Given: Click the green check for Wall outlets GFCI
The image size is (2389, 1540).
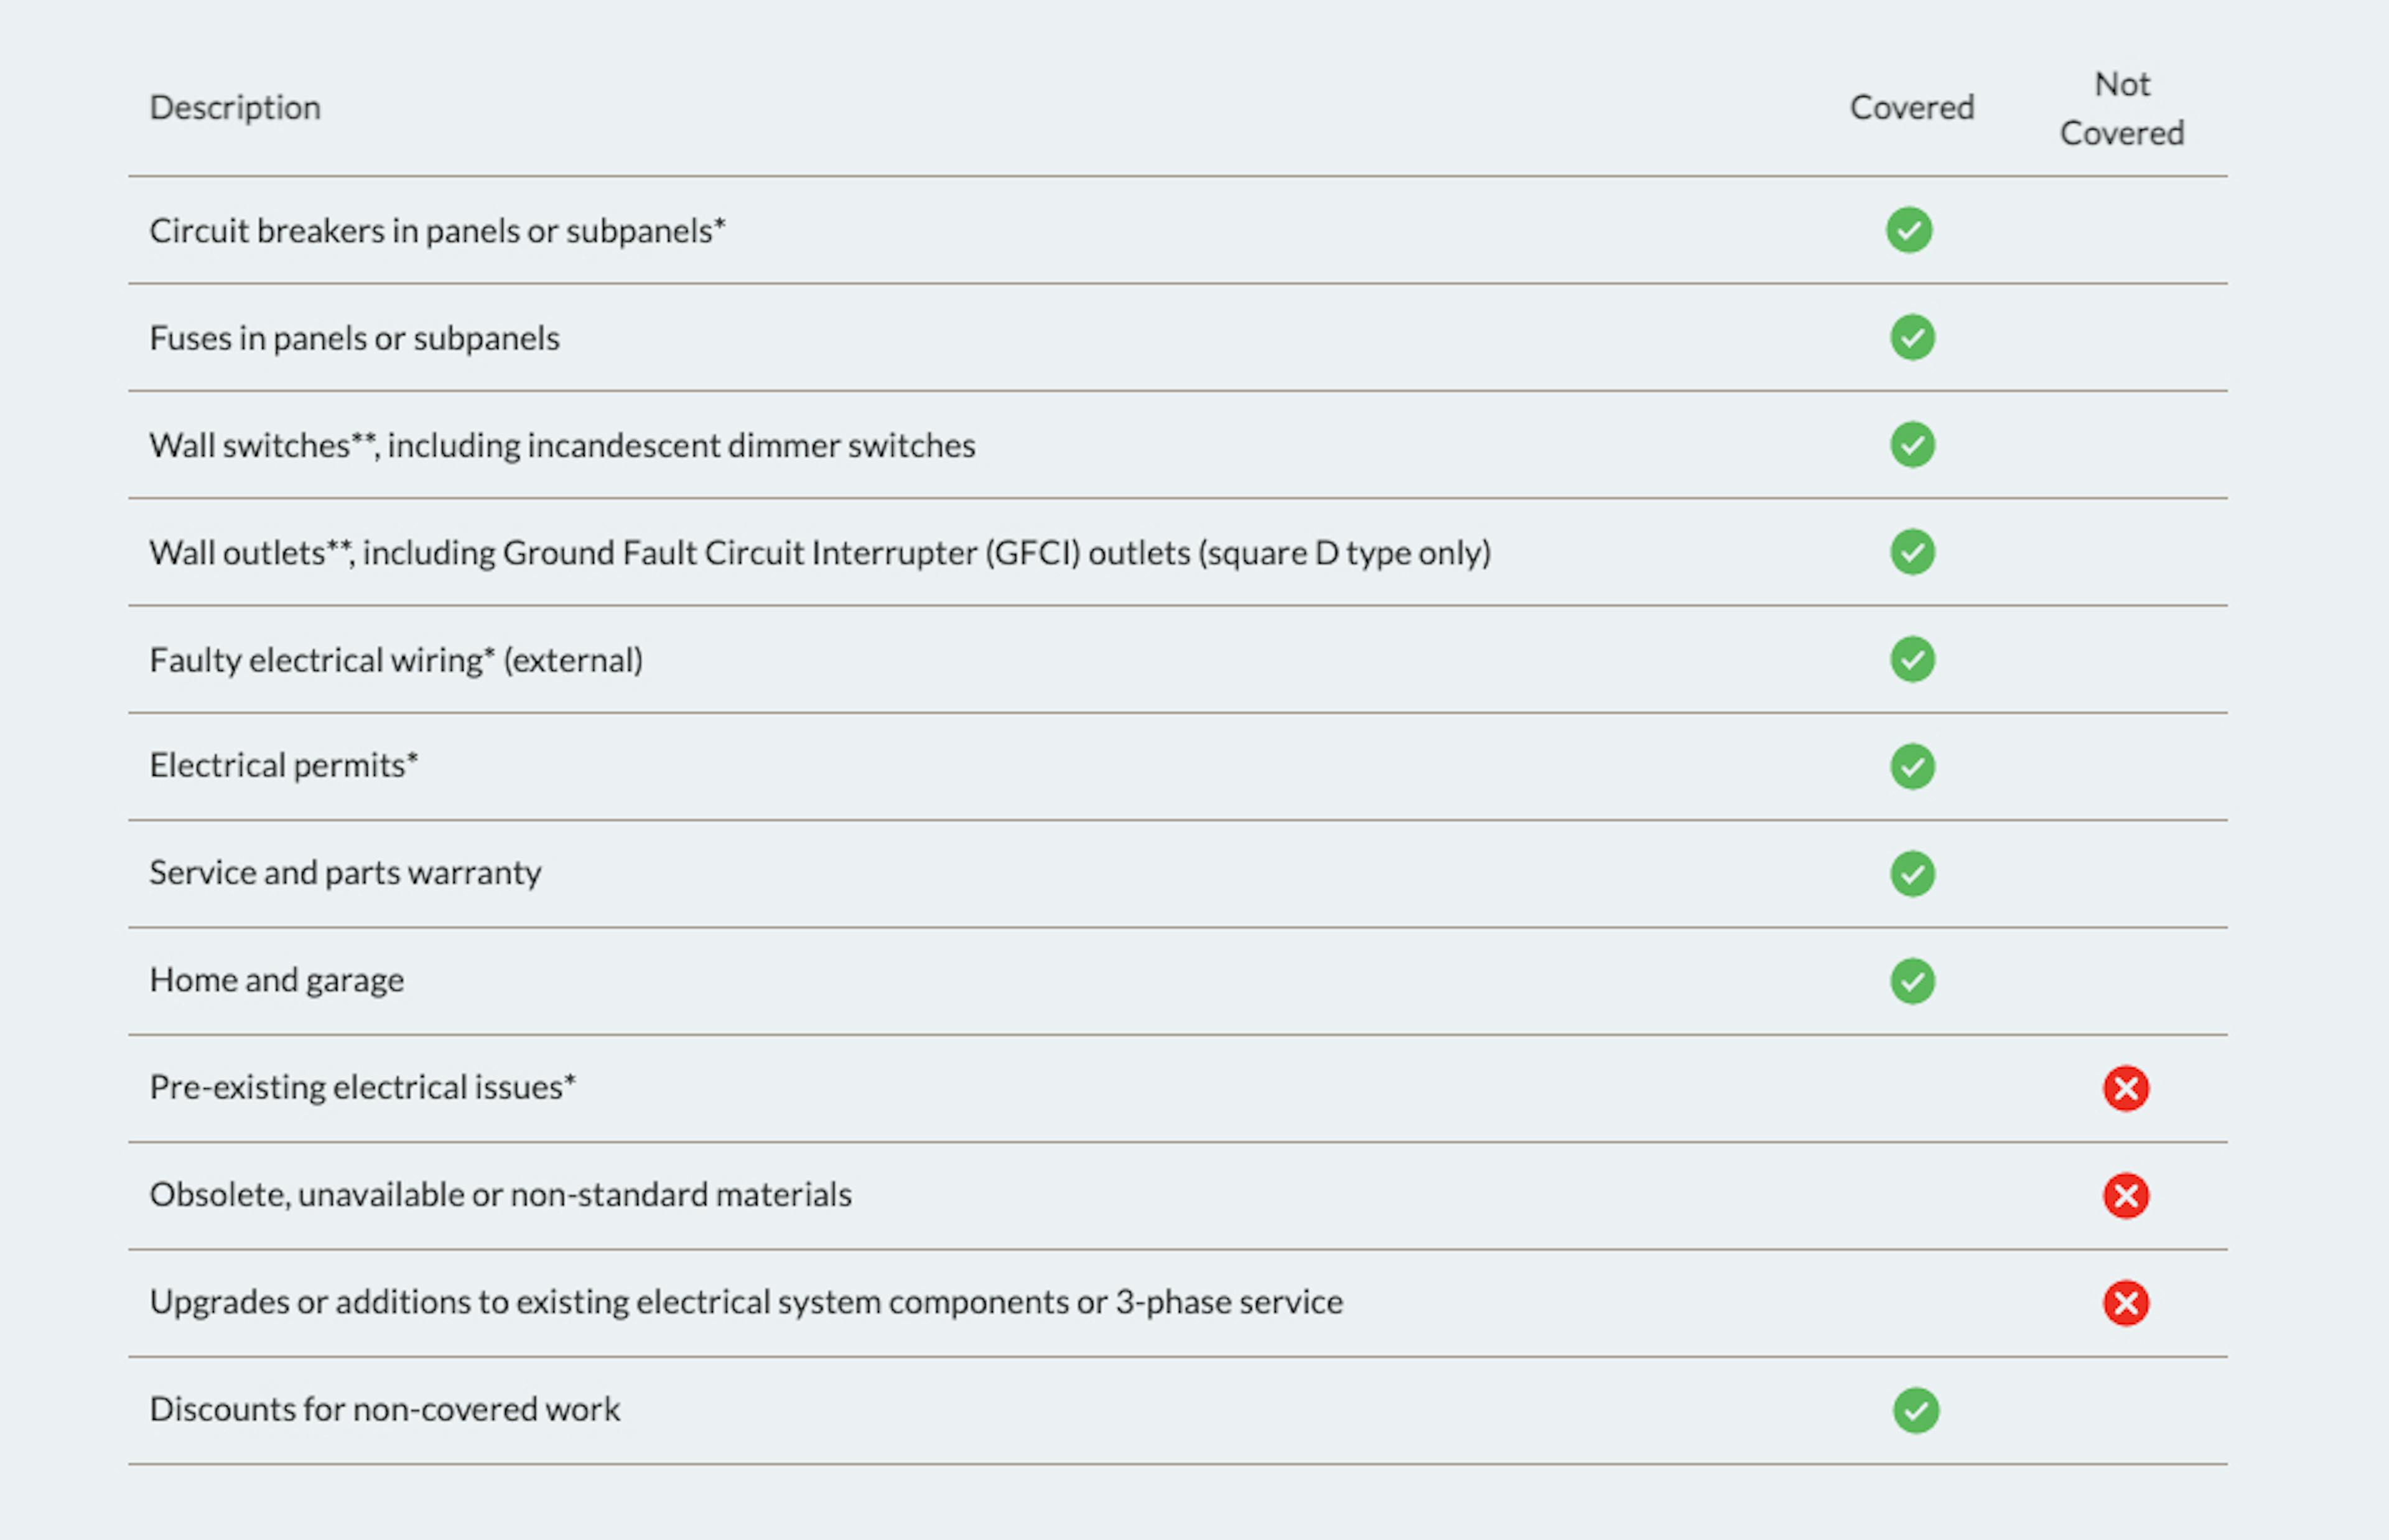Looking at the screenshot, I should [x=1911, y=552].
